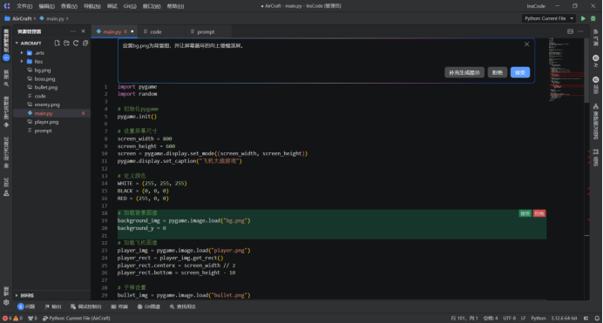Viewport: 603px width, 323px height.
Task: Open notifications bell in status bar
Action: [x=597, y=318]
